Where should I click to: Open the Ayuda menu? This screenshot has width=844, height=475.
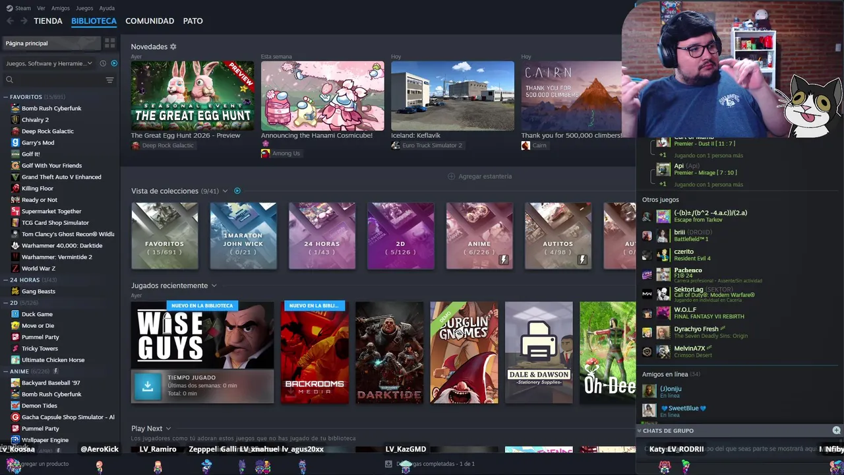[x=107, y=8]
